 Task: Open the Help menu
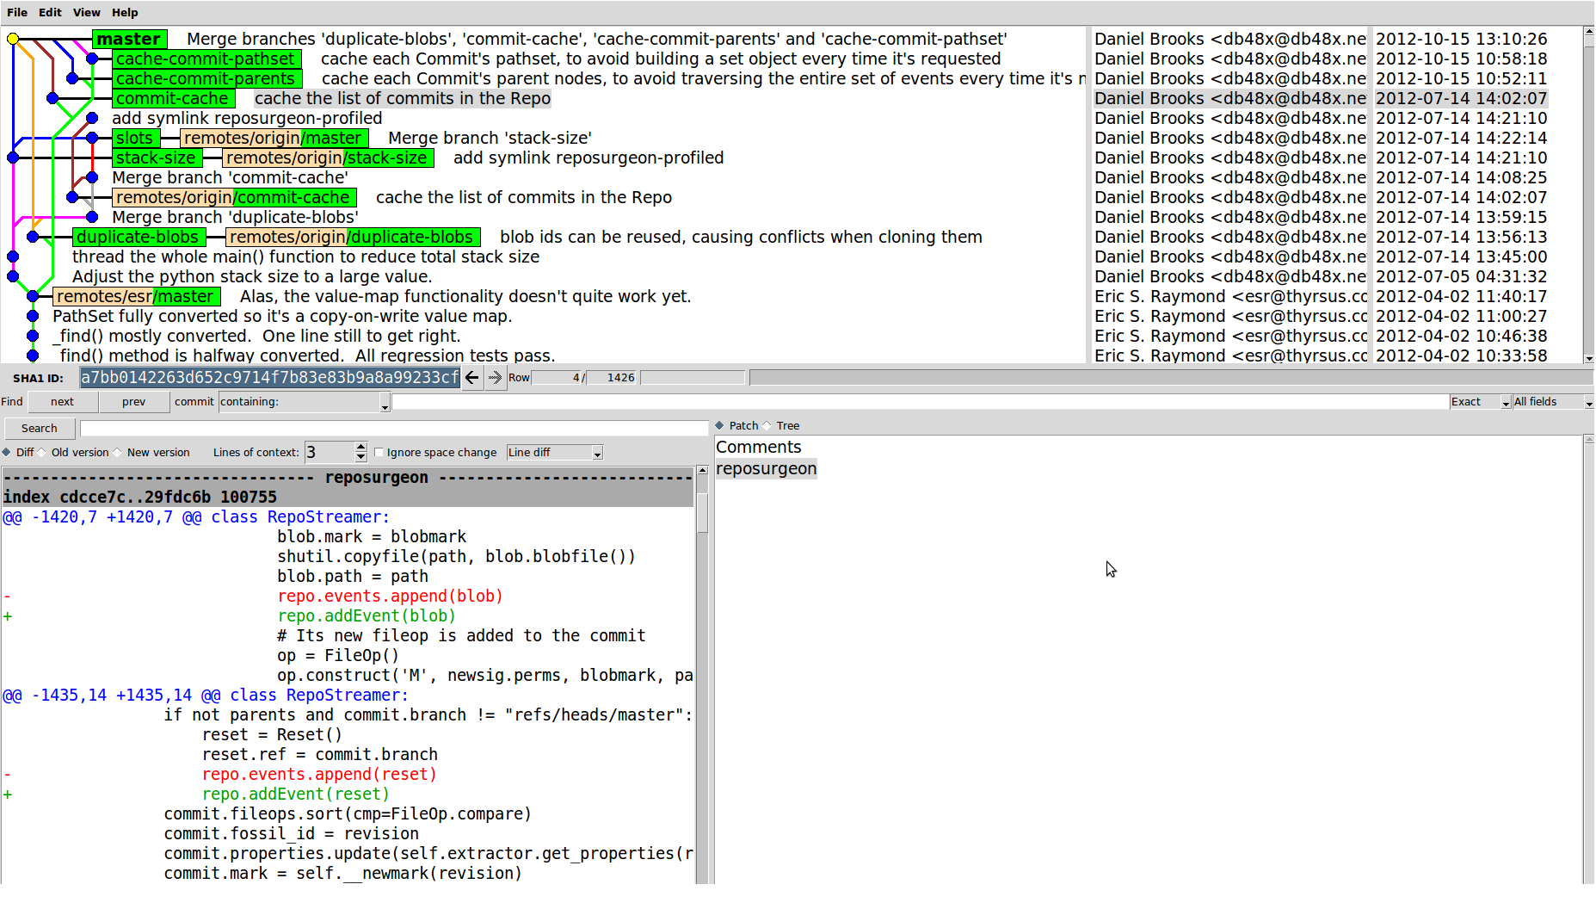point(125,12)
